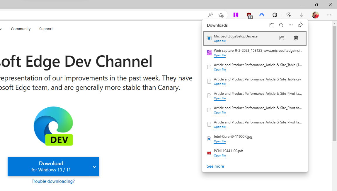This screenshot has height=191, width=337.
Task: Select Article & Site_Table.csv file name
Action: pos(258,79)
